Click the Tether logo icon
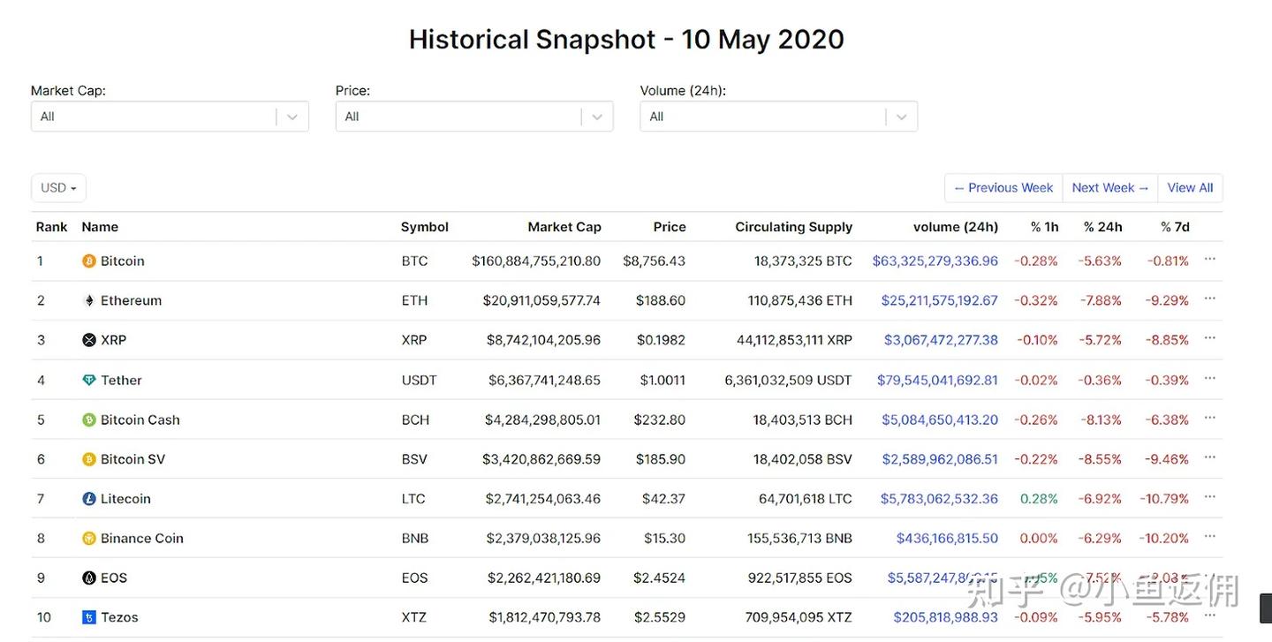The image size is (1272, 642). [88, 381]
